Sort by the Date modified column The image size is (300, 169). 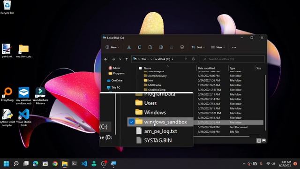pyautogui.click(x=206, y=68)
